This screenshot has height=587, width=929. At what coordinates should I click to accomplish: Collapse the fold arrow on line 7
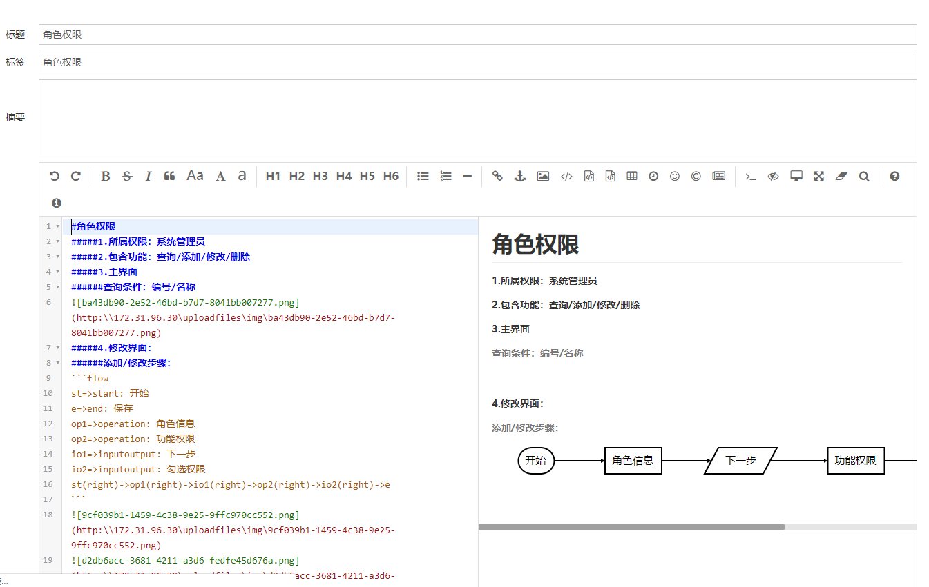58,348
